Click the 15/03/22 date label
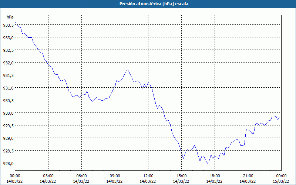This screenshot has width=296, height=185. point(282,181)
